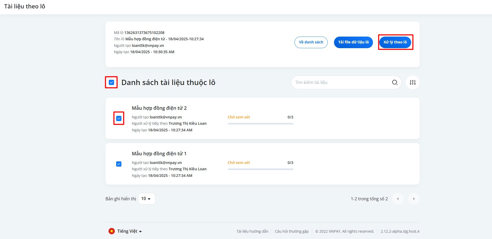Open the Tiếng Việt language dropdown
492x239 pixels.
tap(130, 231)
